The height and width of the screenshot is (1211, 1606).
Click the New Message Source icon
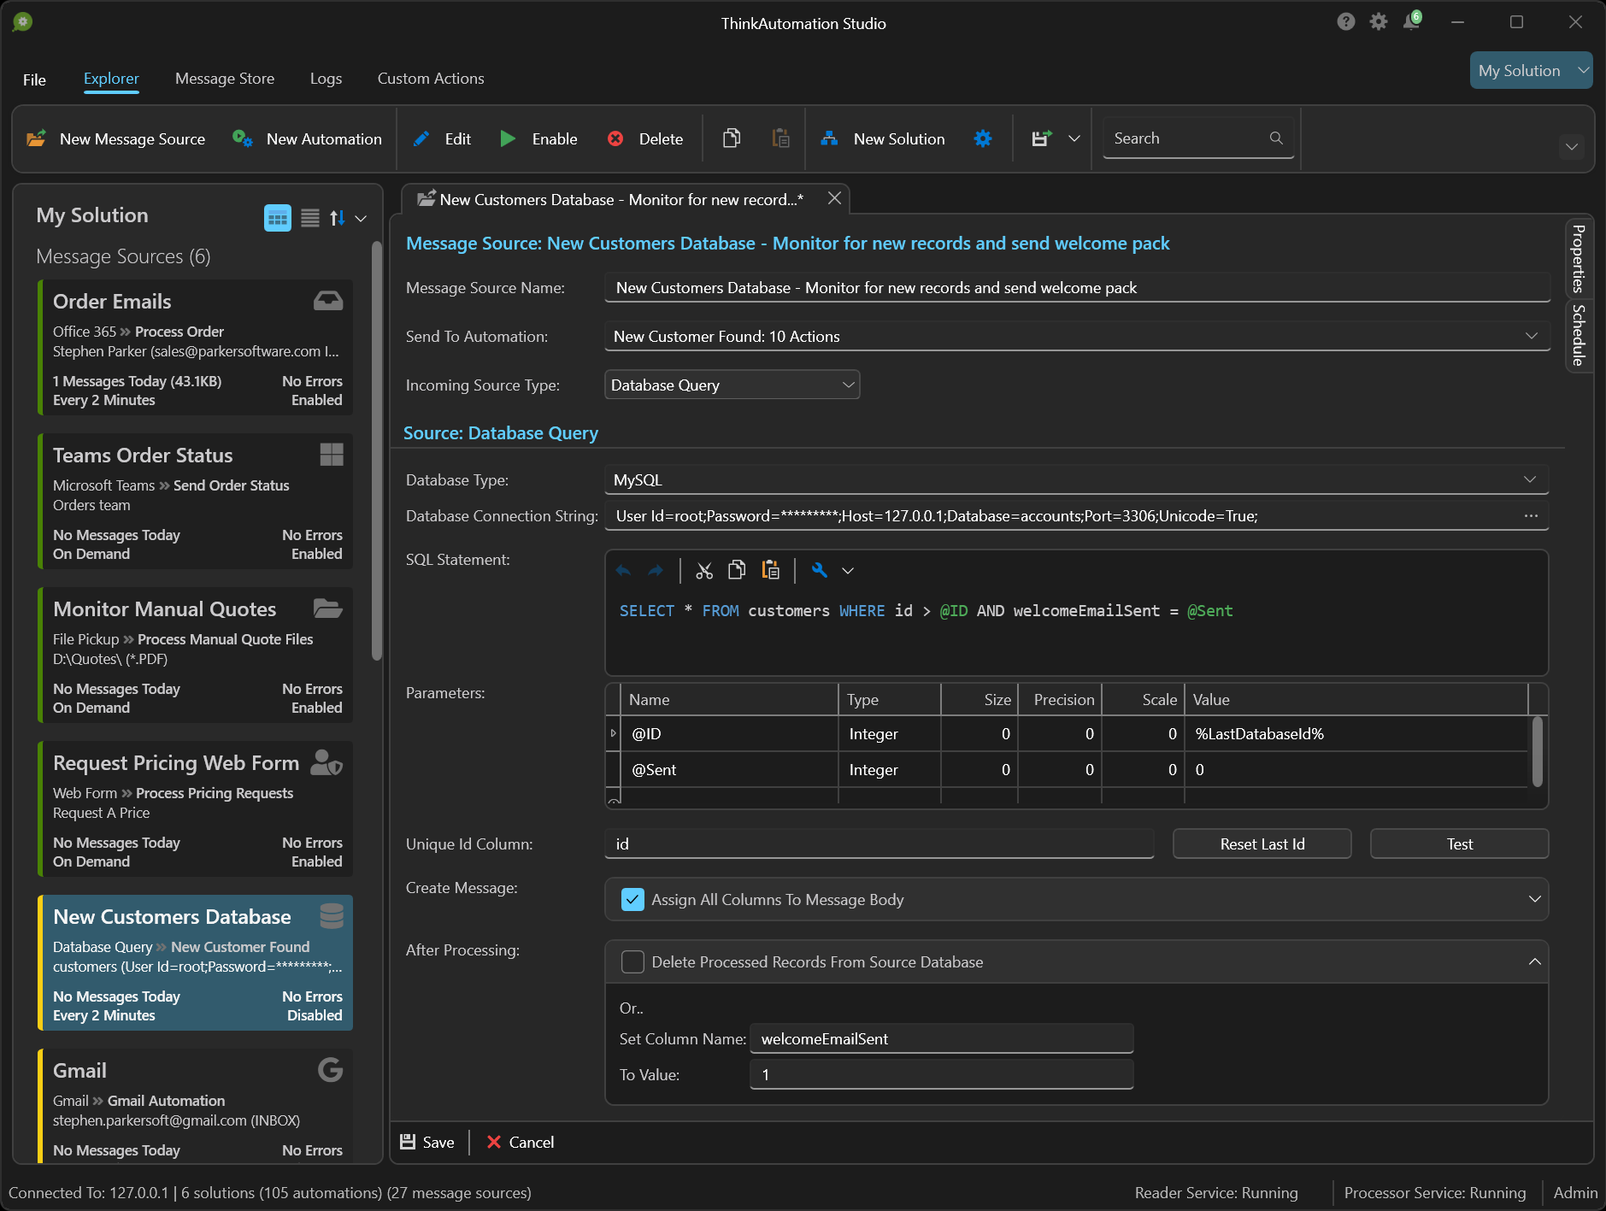click(37, 138)
